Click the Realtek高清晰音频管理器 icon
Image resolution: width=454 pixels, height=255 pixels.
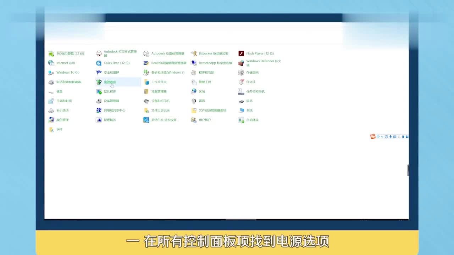(x=146, y=63)
